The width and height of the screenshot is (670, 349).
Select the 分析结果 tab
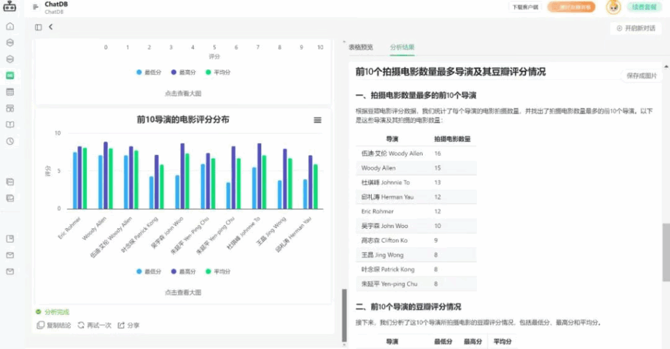coord(402,47)
